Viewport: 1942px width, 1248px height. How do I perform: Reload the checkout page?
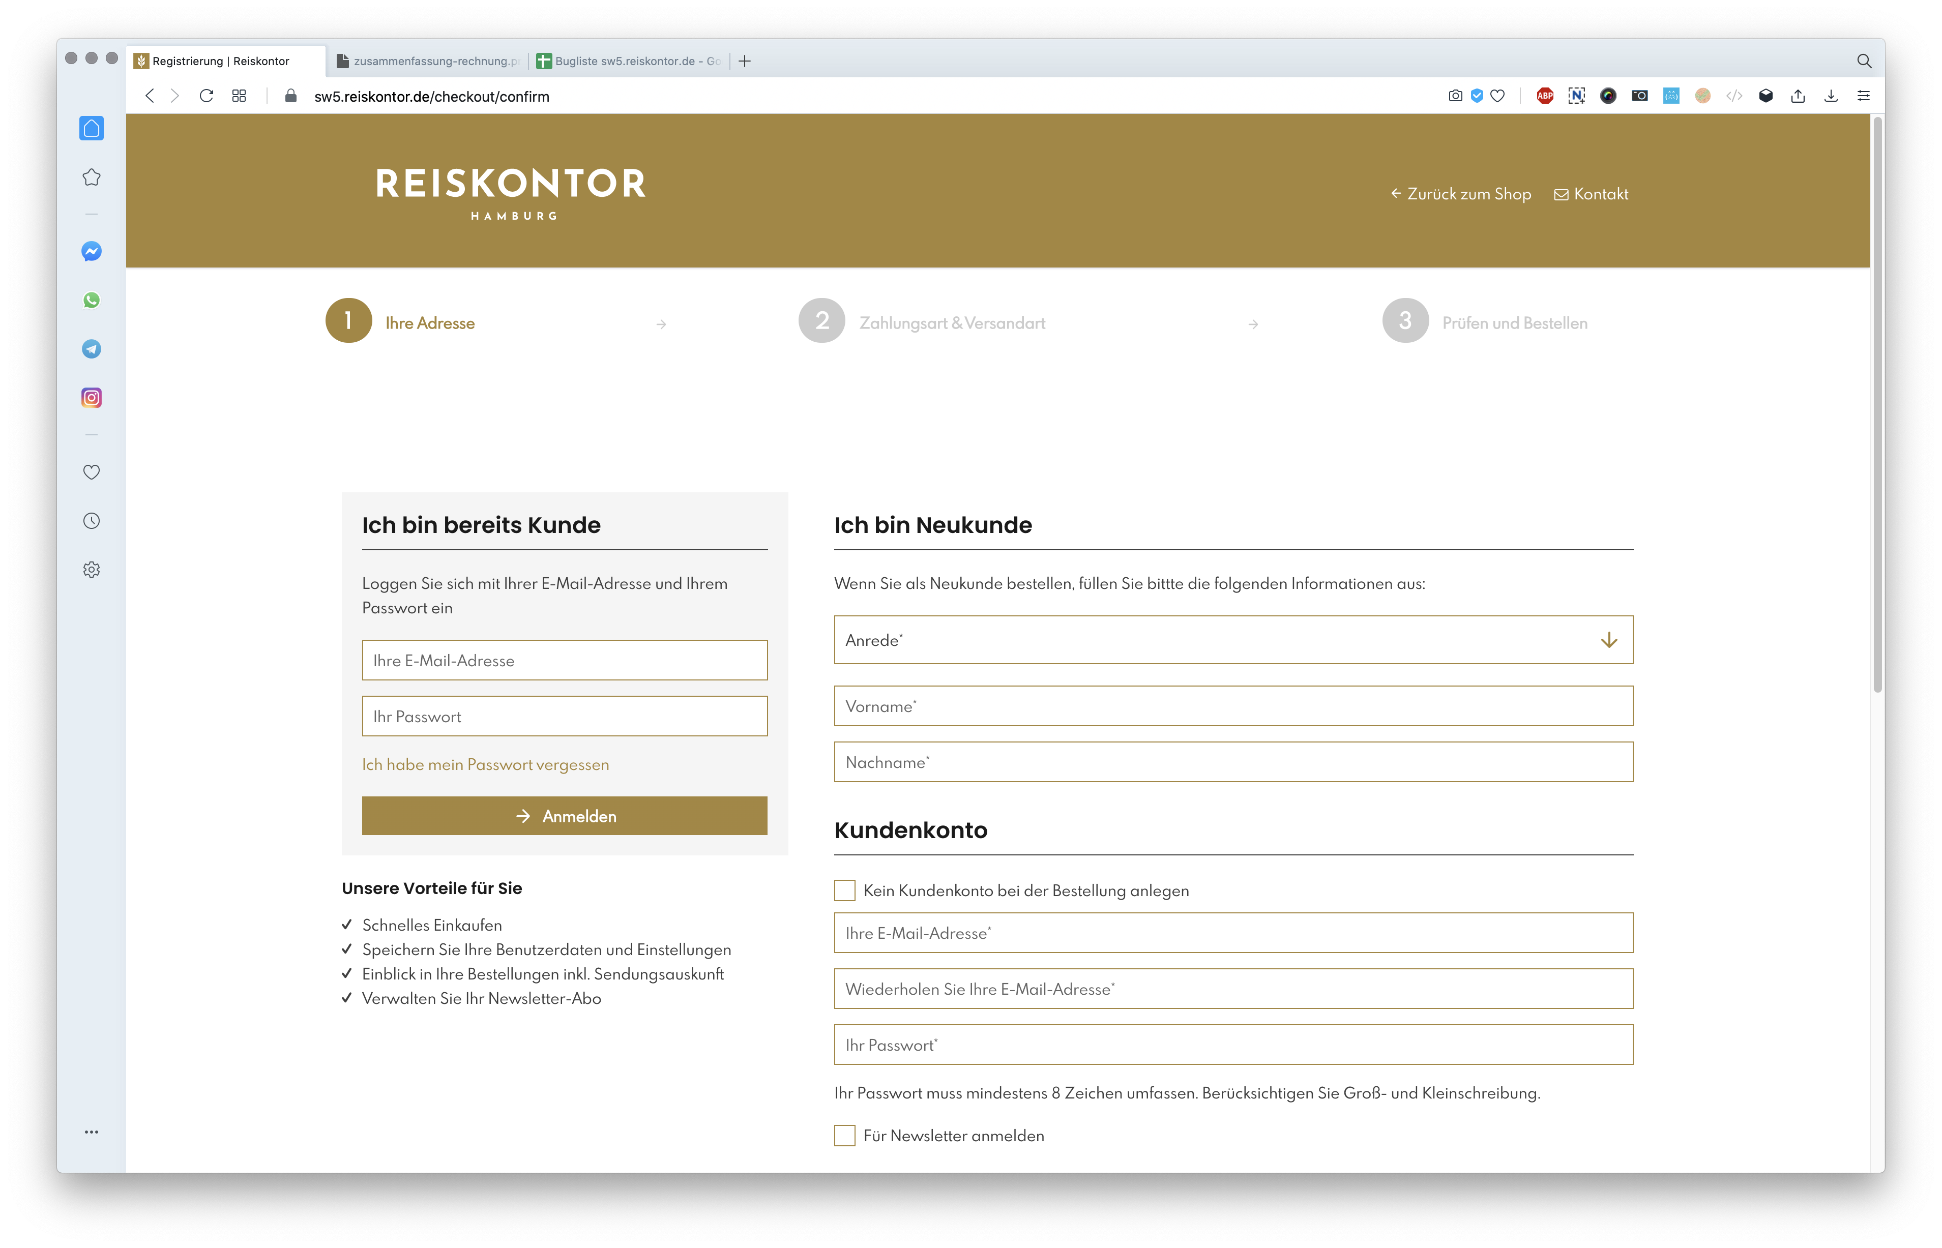point(206,96)
